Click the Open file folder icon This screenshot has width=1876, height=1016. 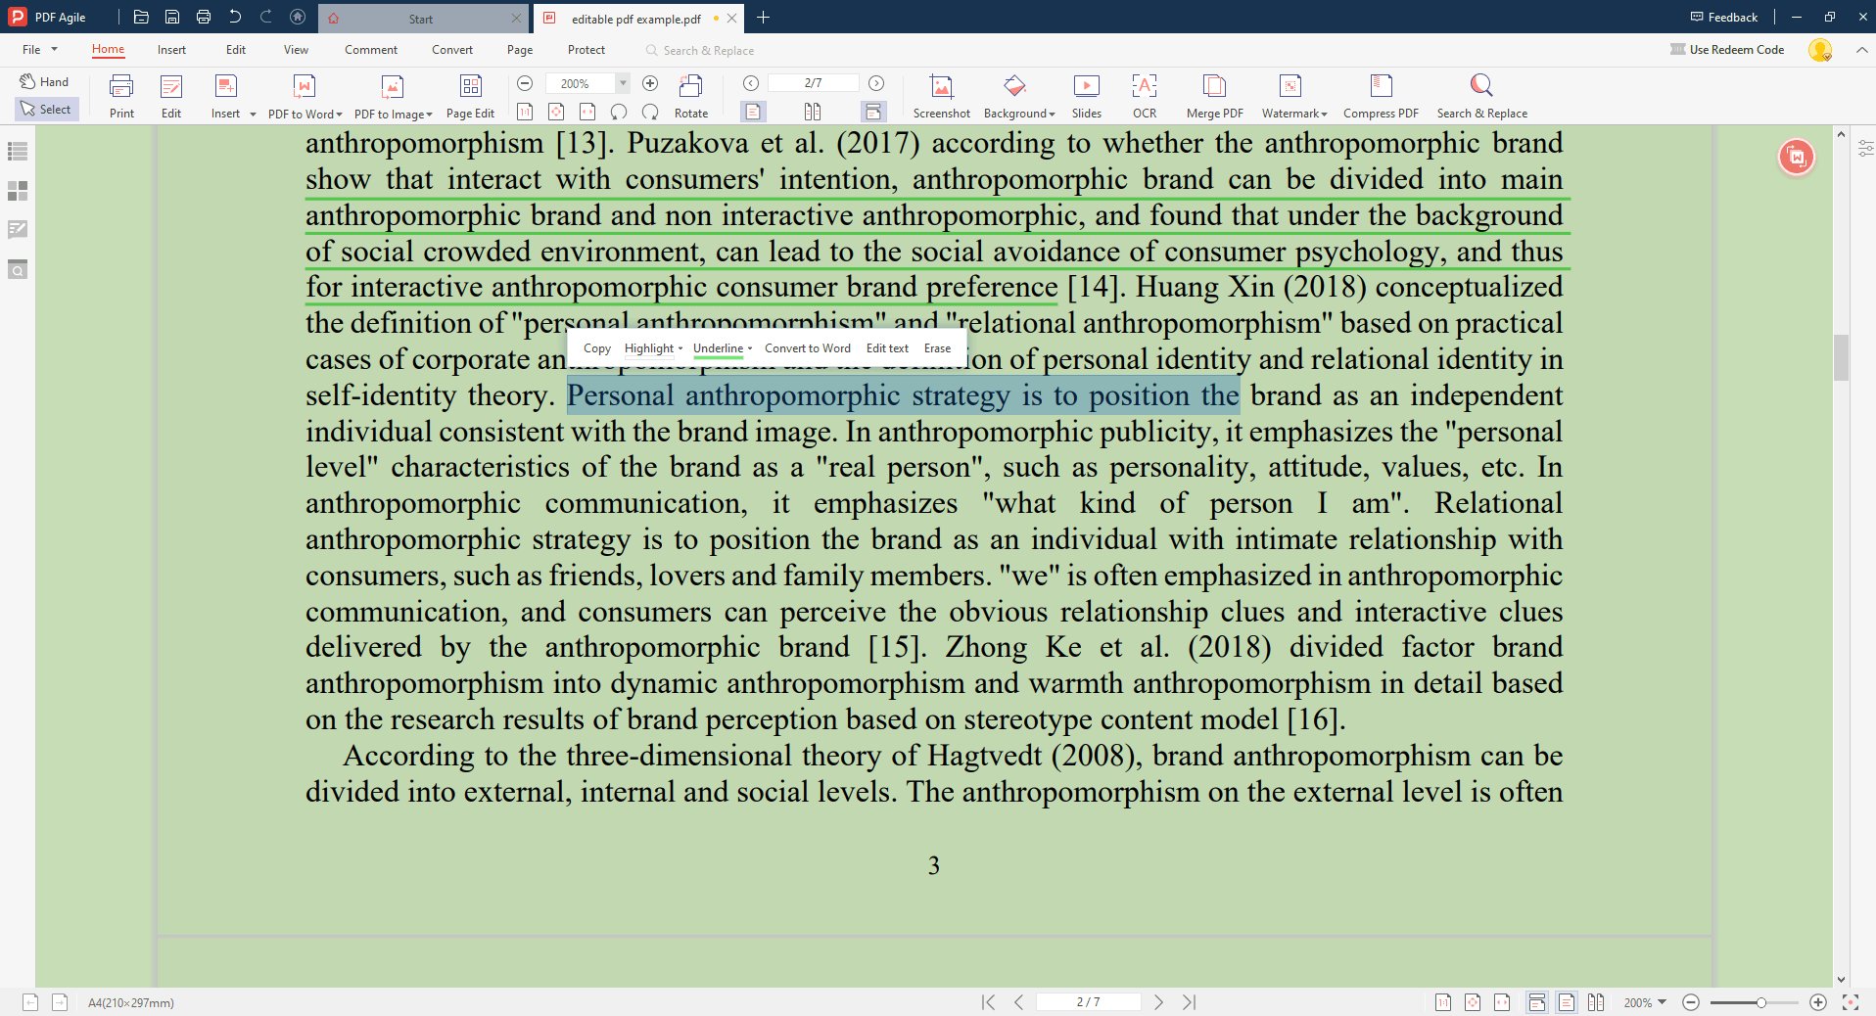[141, 17]
